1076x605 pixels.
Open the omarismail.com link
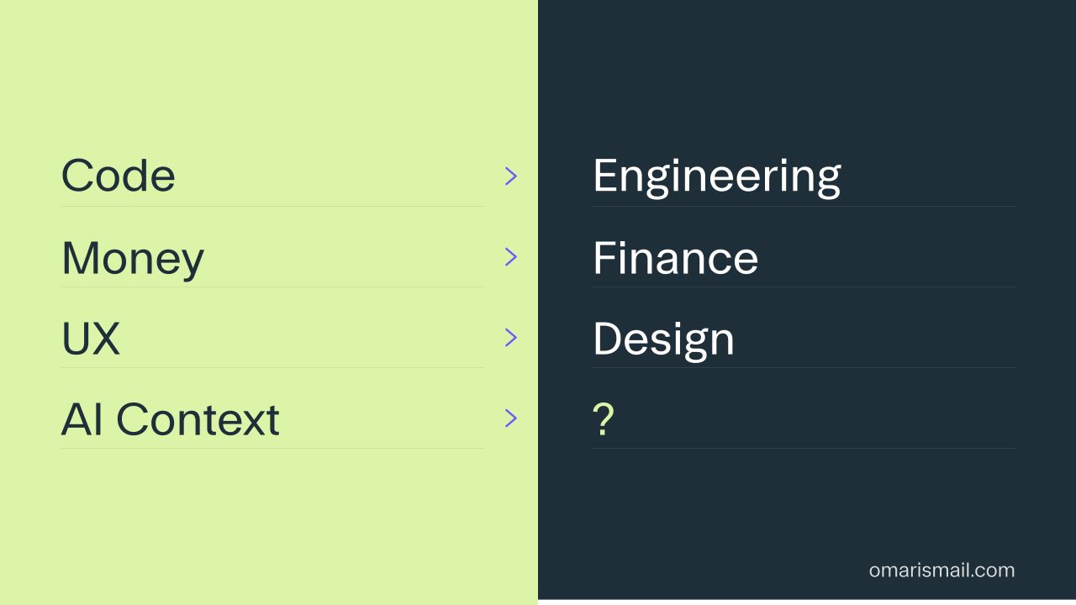[941, 570]
